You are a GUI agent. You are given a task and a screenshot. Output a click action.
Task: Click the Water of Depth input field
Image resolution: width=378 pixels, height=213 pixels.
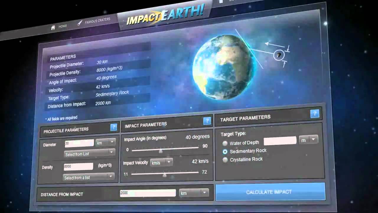click(280, 141)
